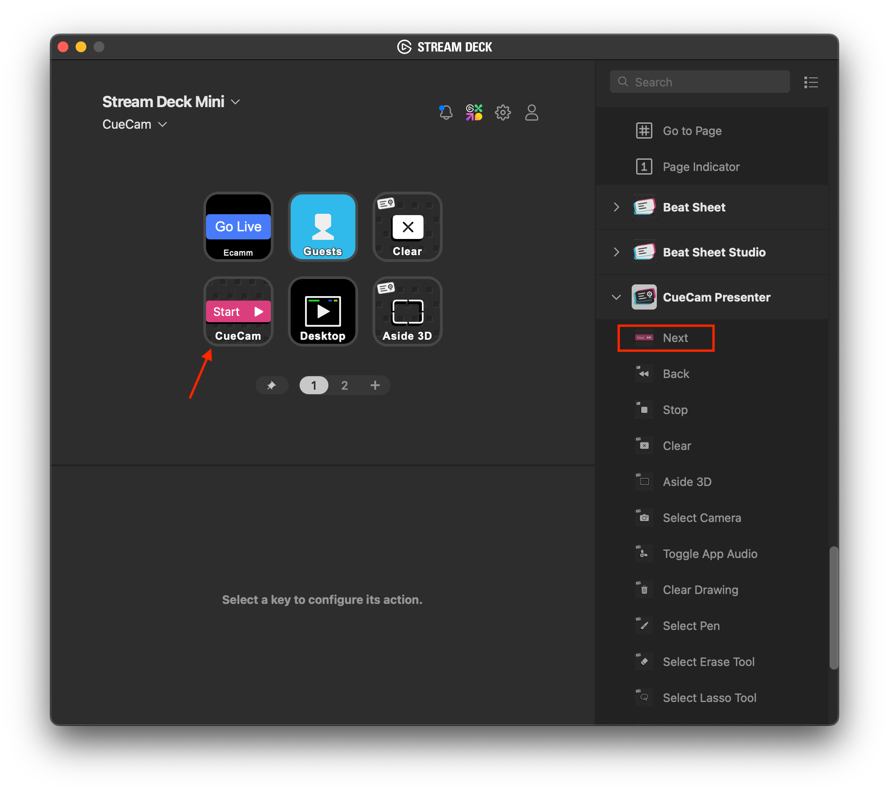The width and height of the screenshot is (889, 792).
Task: Click the Beat Sheet Studio category title
Action: [x=714, y=252]
